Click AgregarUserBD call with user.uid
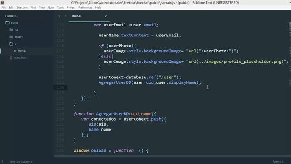Screen dimensions: 291x164 tap(150, 82)
